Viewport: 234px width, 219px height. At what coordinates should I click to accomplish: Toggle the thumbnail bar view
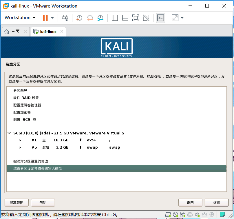[x=125, y=18]
